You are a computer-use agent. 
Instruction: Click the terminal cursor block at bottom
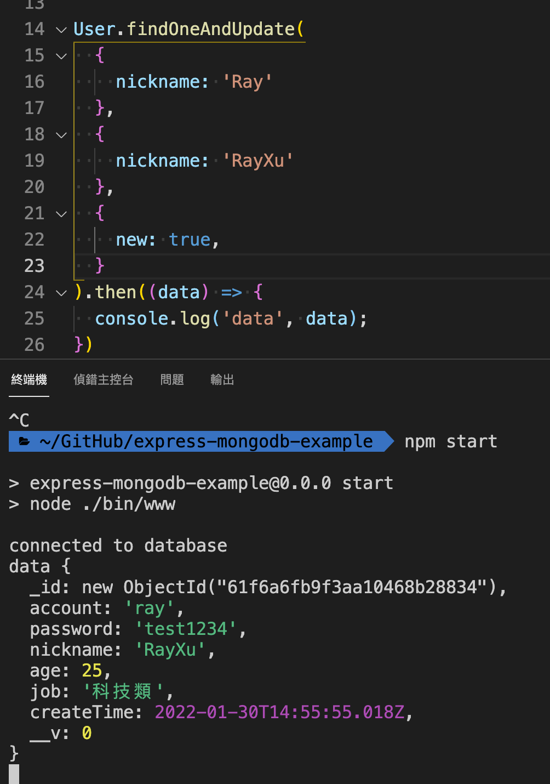click(14, 774)
